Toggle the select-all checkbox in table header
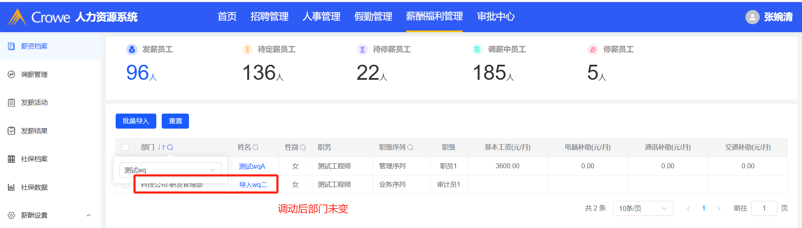This screenshot has height=228, width=802. tap(125, 147)
